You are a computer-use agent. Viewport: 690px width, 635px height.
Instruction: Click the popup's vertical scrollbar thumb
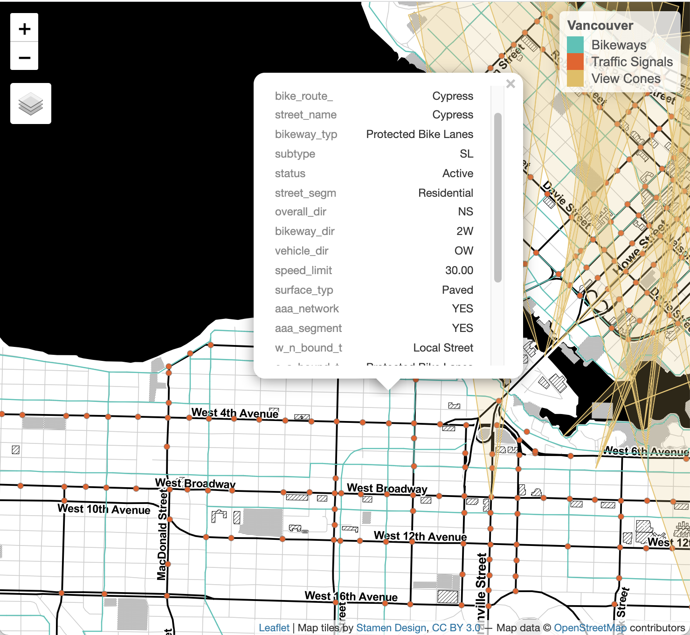pyautogui.click(x=498, y=197)
